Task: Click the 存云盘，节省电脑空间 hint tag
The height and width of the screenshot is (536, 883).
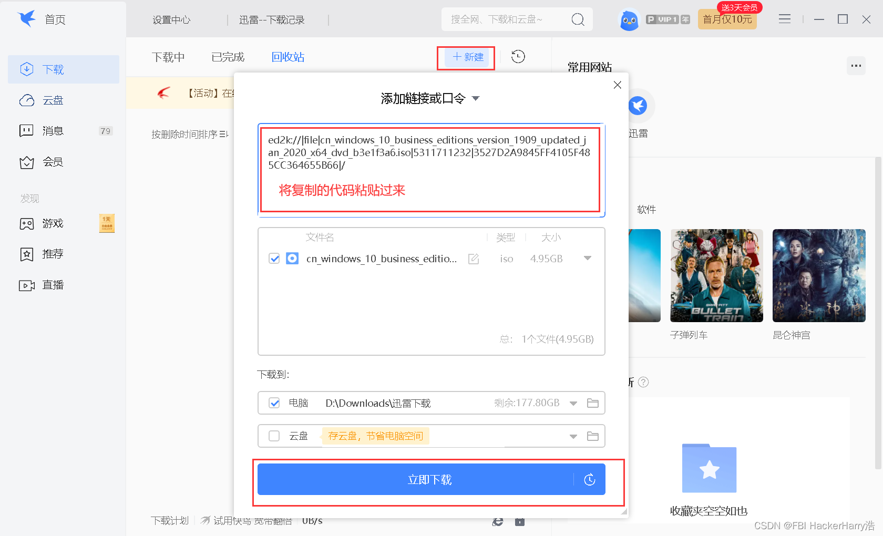Action: 376,436
